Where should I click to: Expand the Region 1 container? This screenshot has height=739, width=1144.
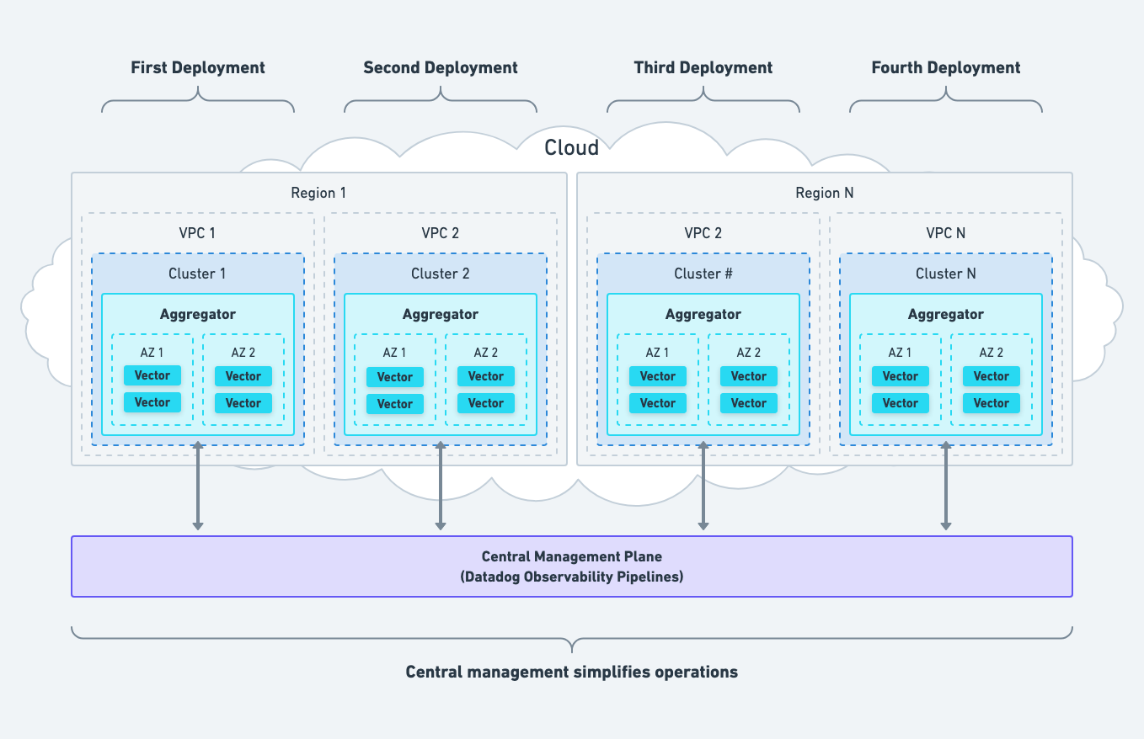coord(319,192)
